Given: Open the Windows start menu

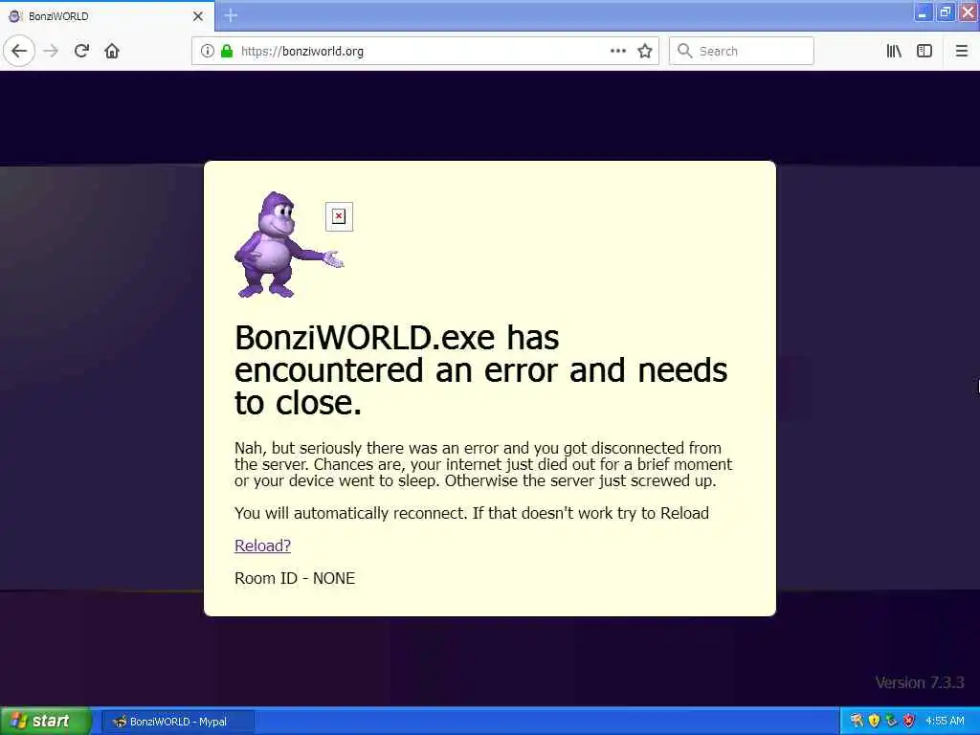Looking at the screenshot, I should click(x=46, y=721).
